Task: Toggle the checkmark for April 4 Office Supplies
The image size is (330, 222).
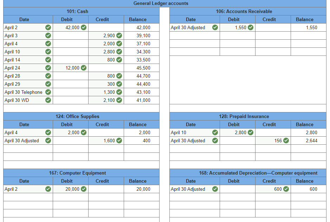Action: coord(48,132)
